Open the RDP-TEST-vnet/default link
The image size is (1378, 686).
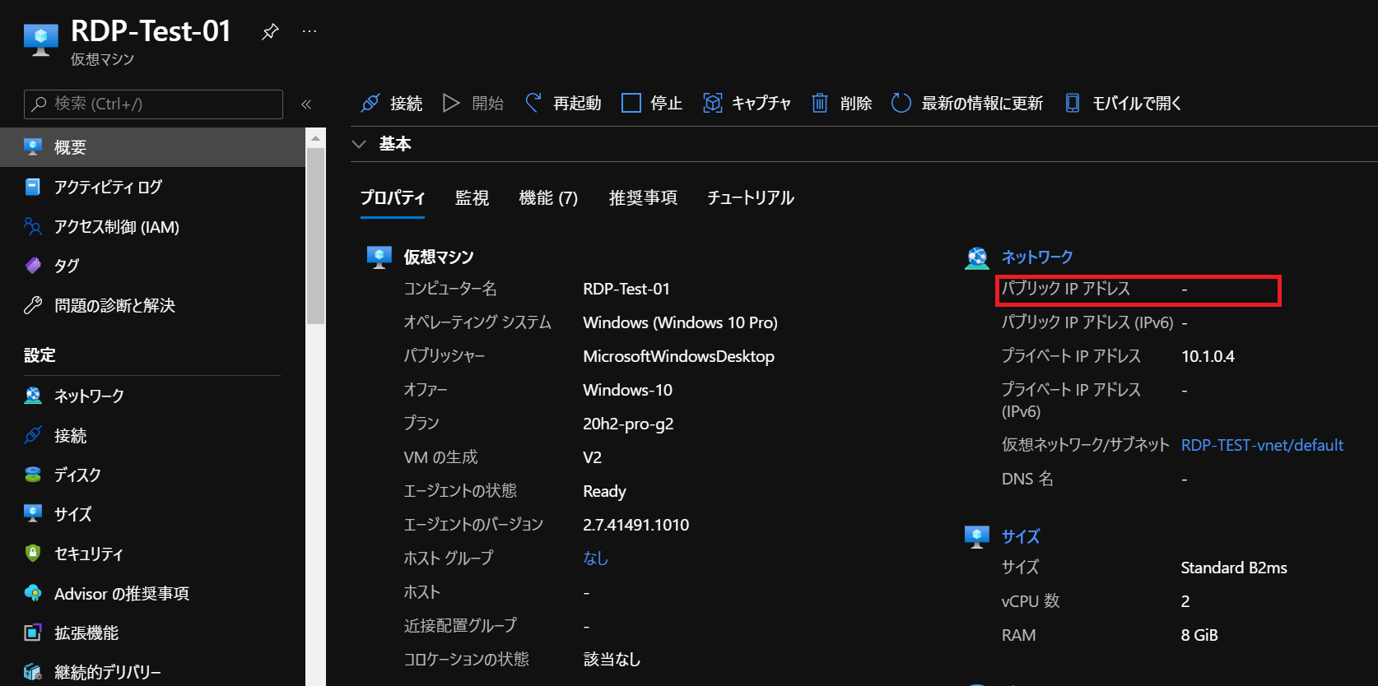pyautogui.click(x=1262, y=445)
